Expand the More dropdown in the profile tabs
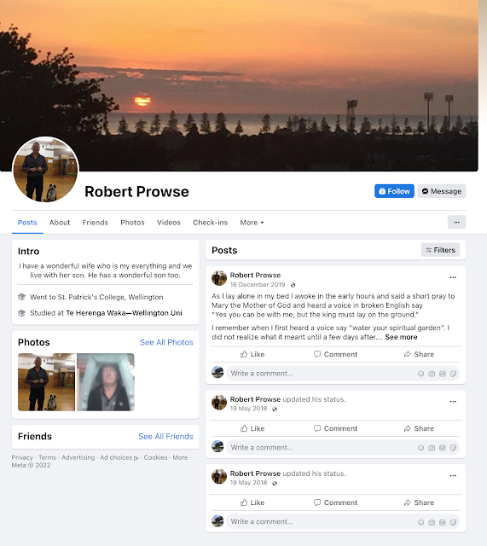This screenshot has height=546, width=487. 252,223
